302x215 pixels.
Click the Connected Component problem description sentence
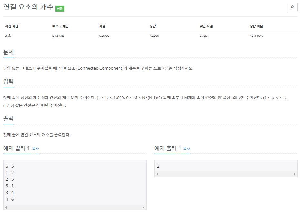pyautogui.click(x=98, y=68)
